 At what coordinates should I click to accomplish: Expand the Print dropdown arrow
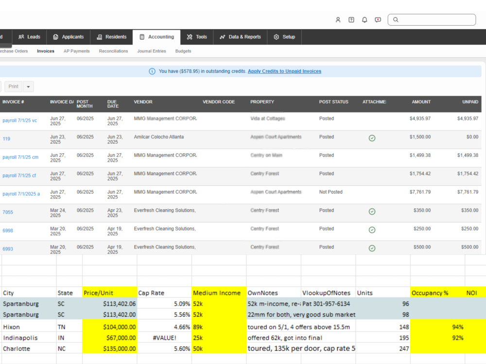[28, 87]
